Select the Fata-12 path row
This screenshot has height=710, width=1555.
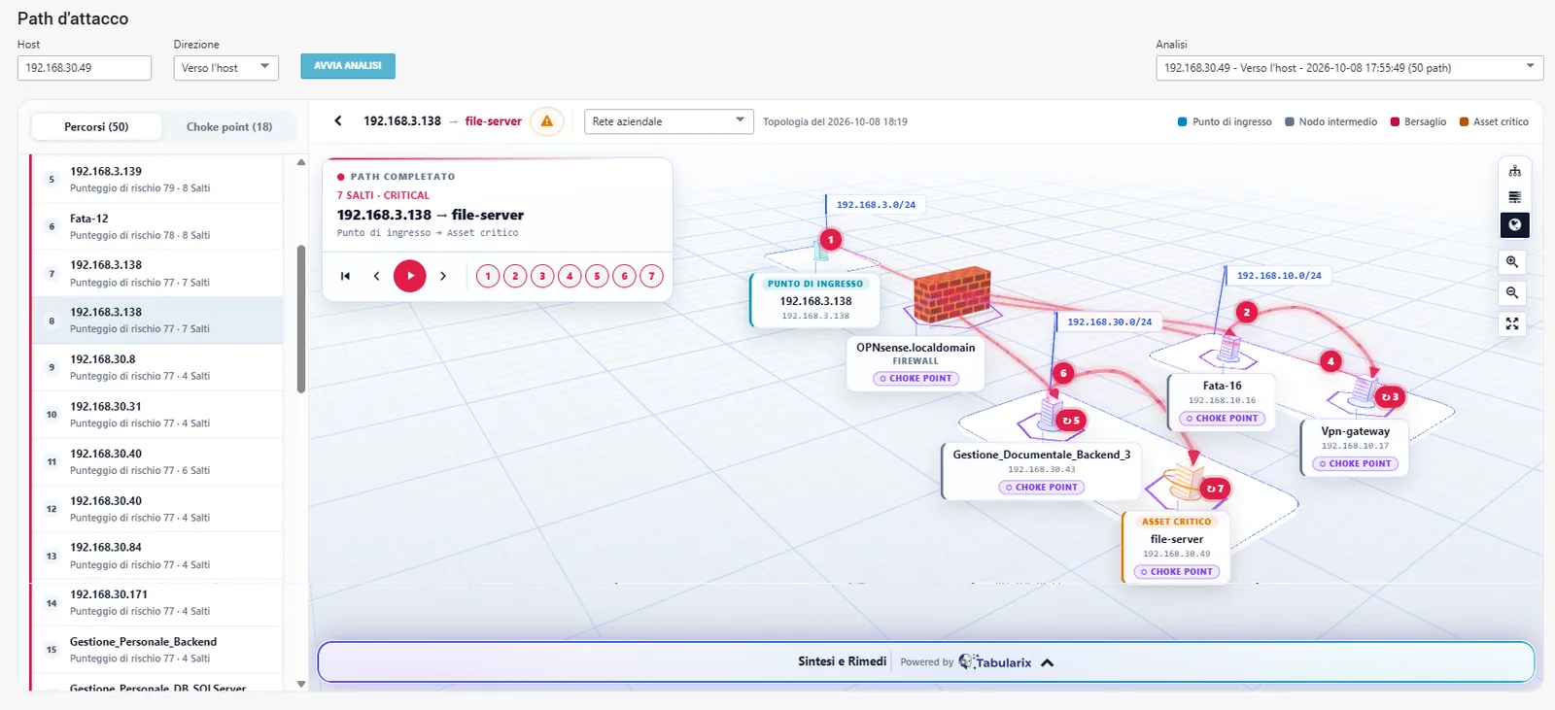pyautogui.click(x=157, y=226)
